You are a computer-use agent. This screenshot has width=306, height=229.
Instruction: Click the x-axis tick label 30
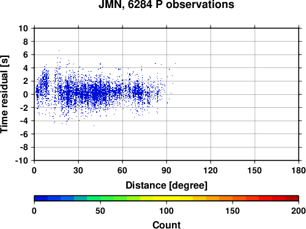(x=78, y=170)
